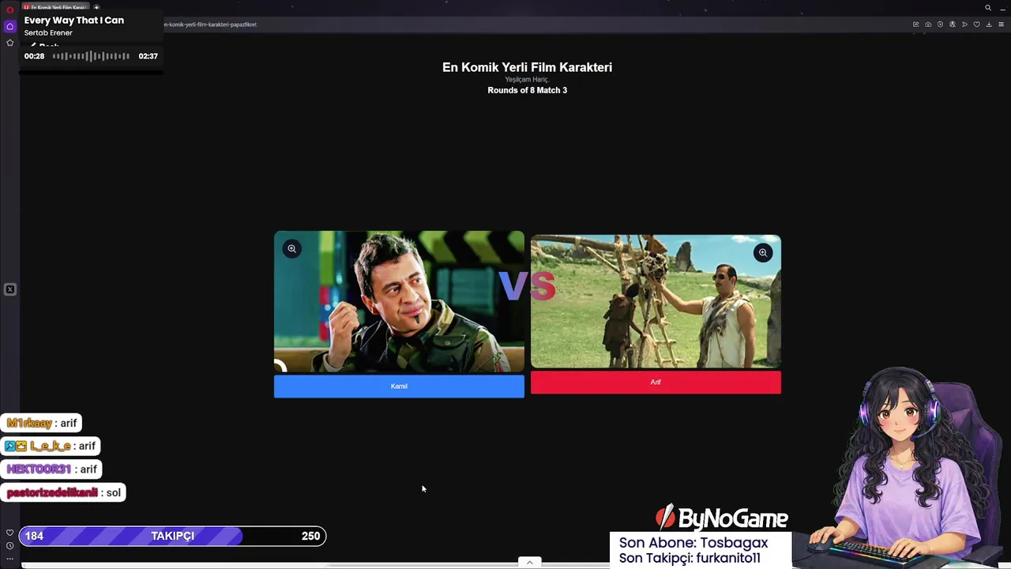Open the purple home workspace in sidebar
Image resolution: width=1011 pixels, height=569 pixels.
(x=9, y=26)
